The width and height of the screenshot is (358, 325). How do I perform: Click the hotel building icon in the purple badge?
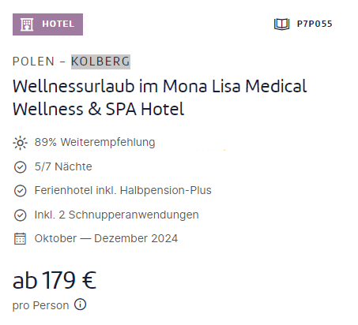point(27,24)
